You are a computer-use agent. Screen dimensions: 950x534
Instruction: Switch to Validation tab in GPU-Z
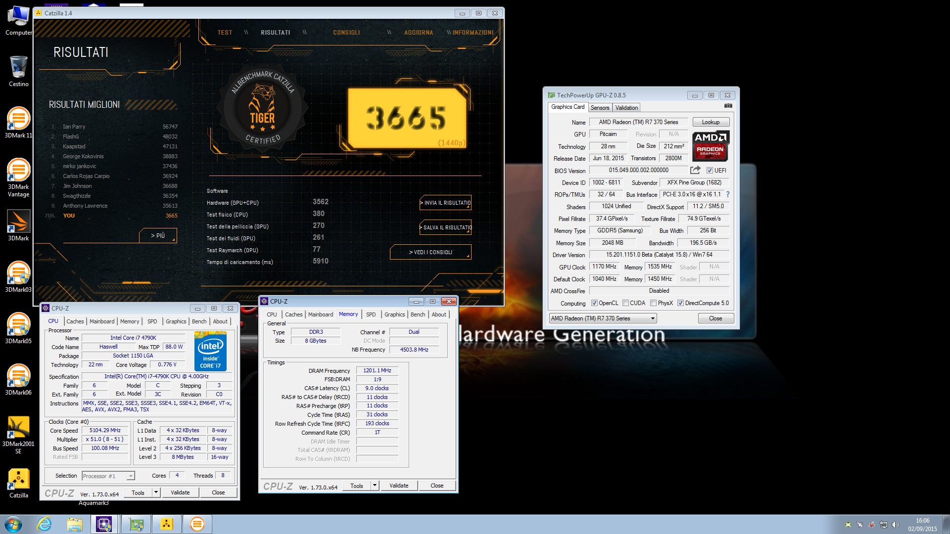click(x=626, y=108)
